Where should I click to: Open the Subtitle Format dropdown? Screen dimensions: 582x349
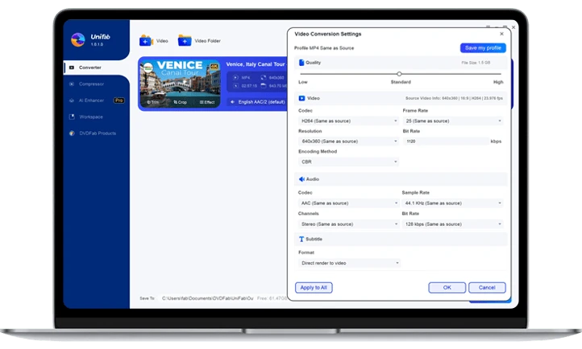348,263
